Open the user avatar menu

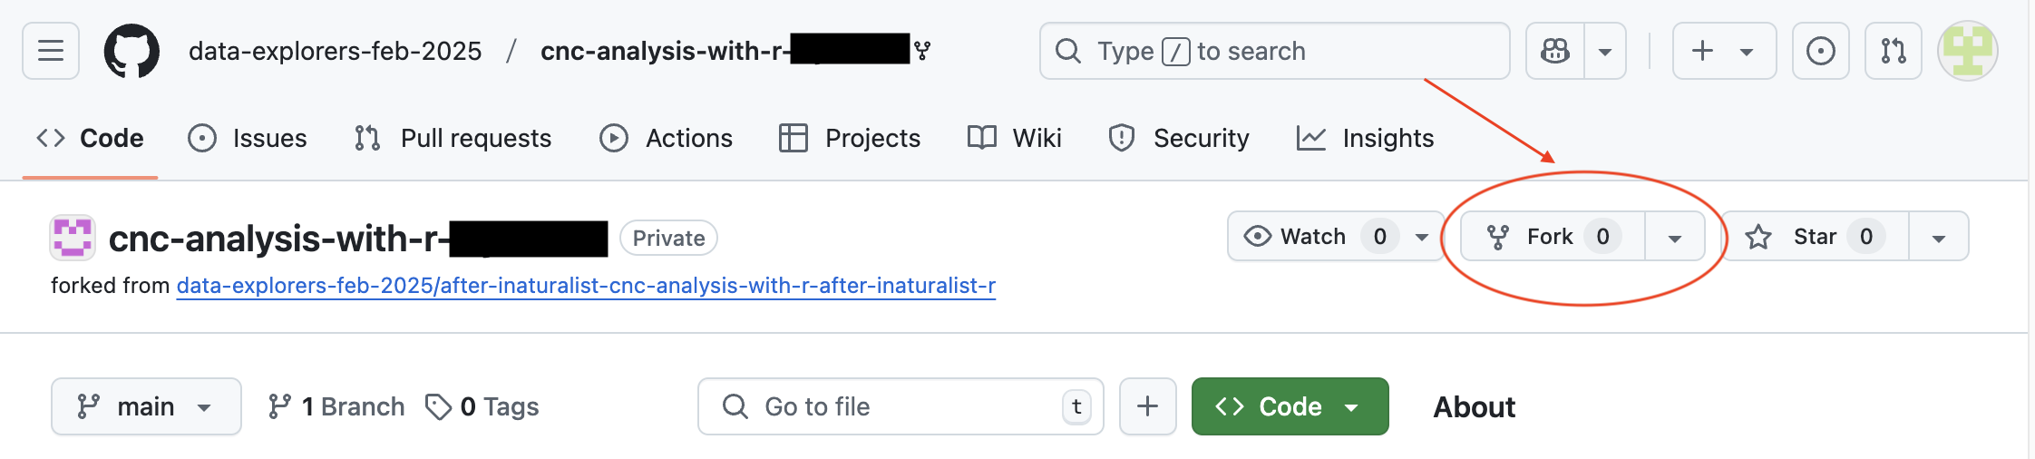(1968, 51)
